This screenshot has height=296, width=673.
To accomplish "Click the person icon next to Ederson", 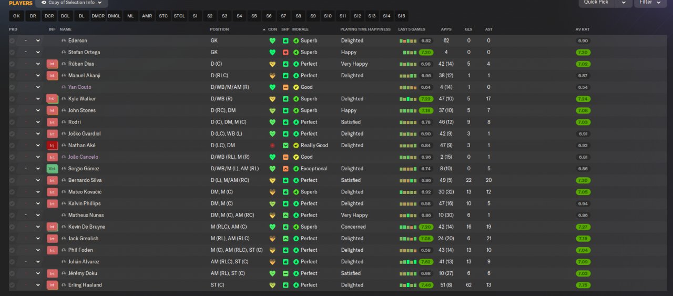I will point(64,40).
